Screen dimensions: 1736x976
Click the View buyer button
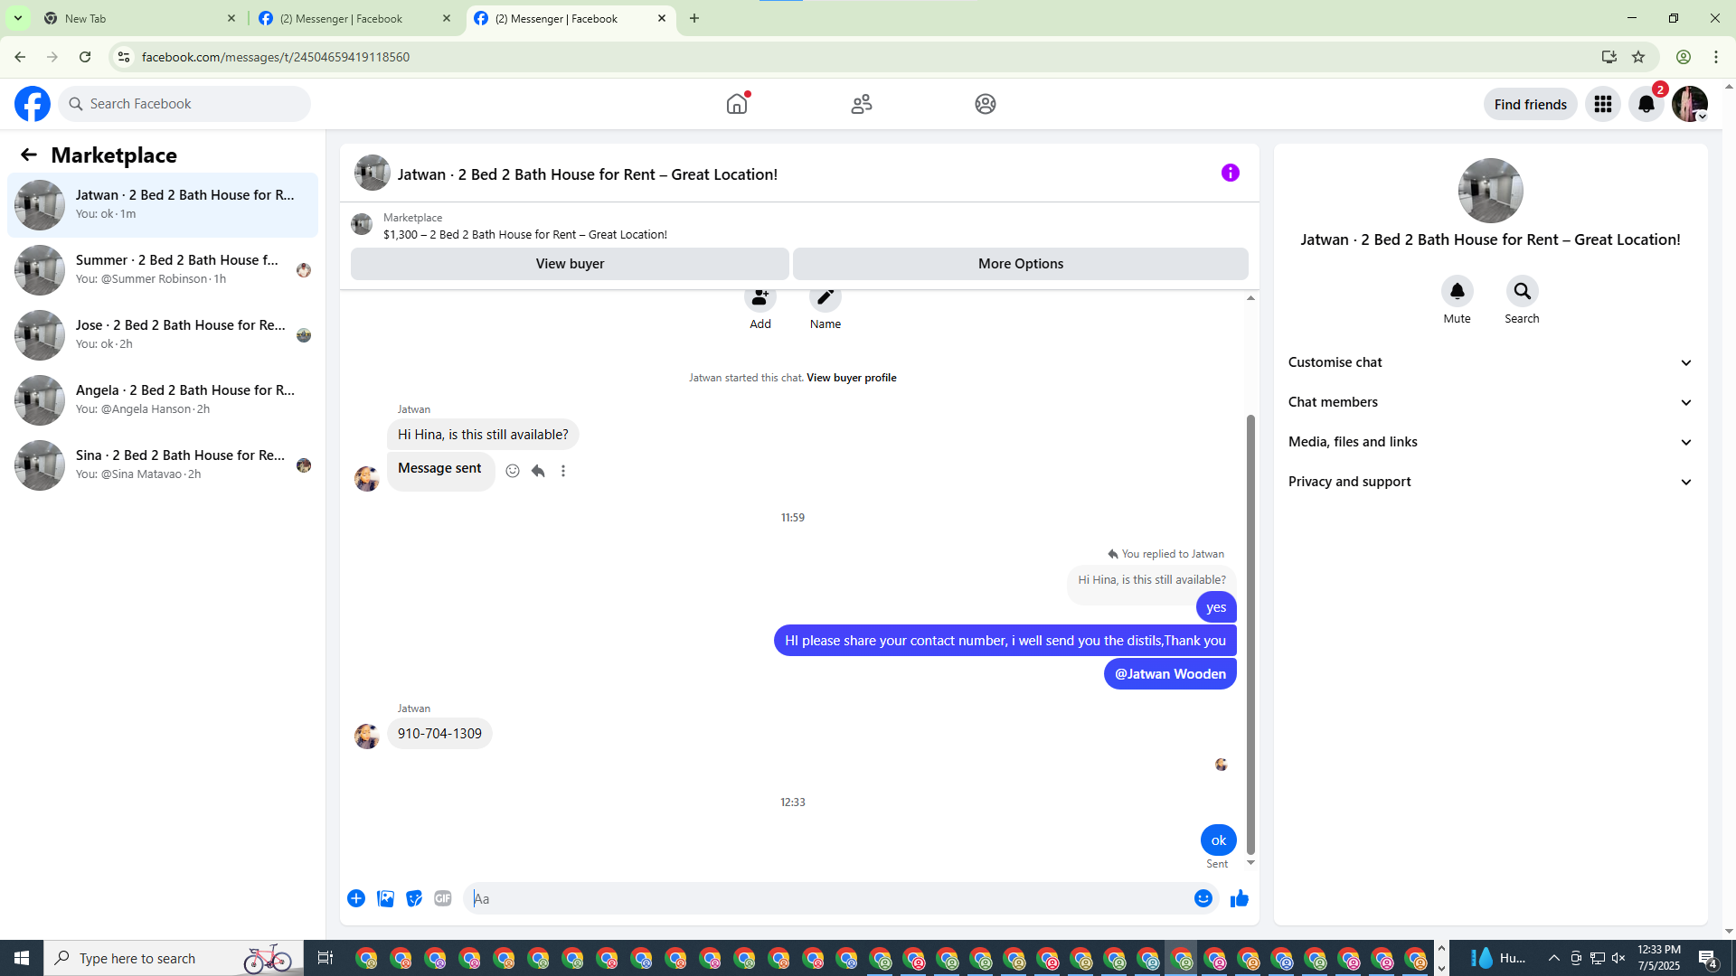pyautogui.click(x=570, y=264)
